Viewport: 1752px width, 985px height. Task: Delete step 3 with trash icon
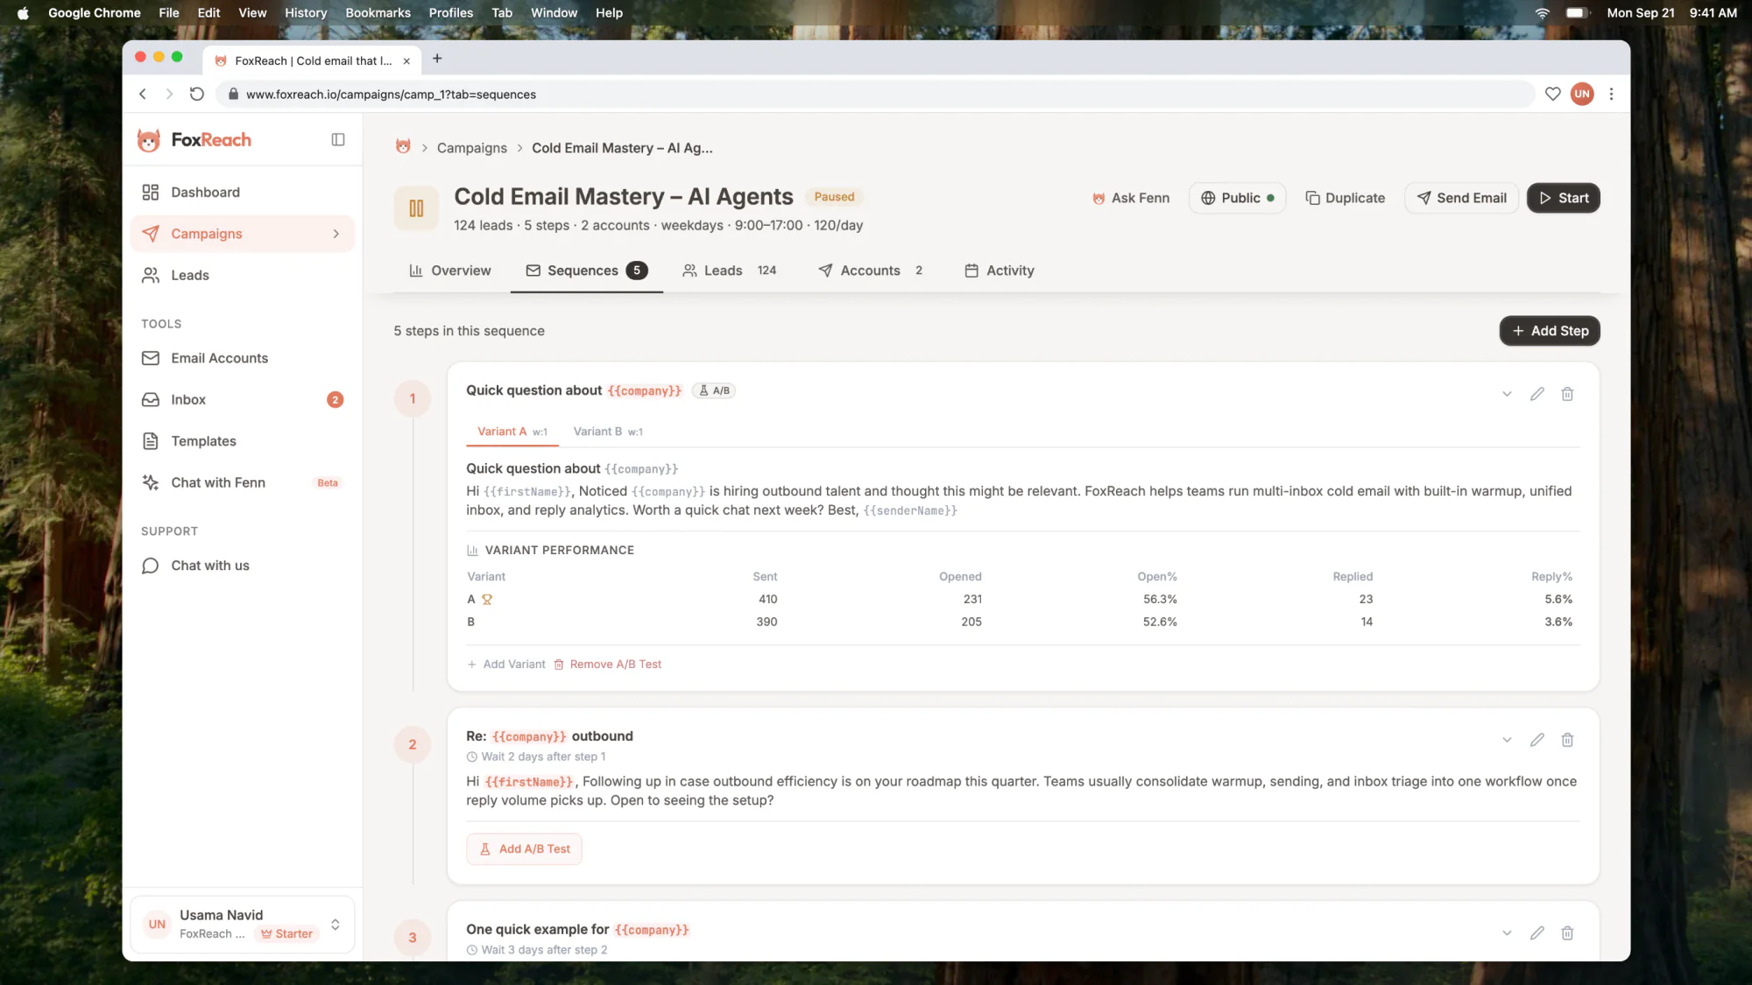click(1567, 933)
